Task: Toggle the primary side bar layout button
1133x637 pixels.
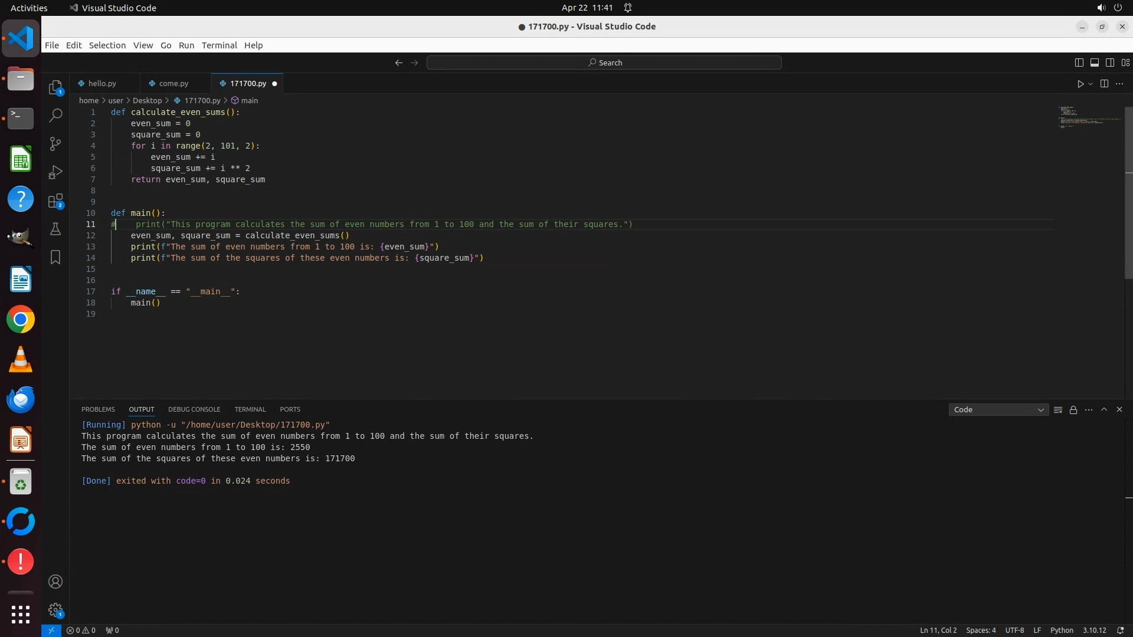Action: 1079,63
